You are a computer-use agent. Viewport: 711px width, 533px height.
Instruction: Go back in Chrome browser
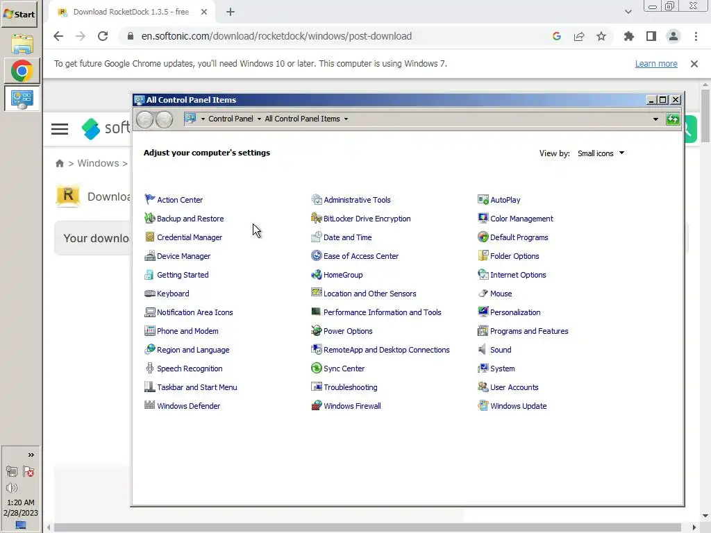58,36
